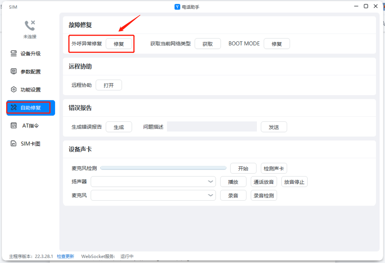Click 开始 for microphone detection
The height and width of the screenshot is (263, 385).
coord(243,169)
